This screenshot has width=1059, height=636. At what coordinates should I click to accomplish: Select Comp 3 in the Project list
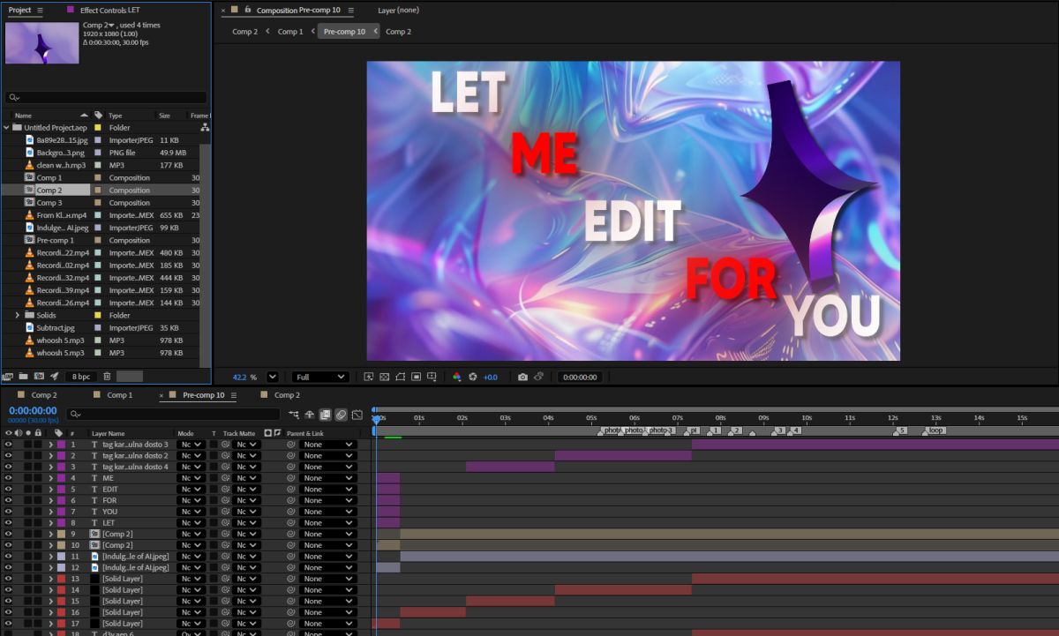(x=49, y=203)
